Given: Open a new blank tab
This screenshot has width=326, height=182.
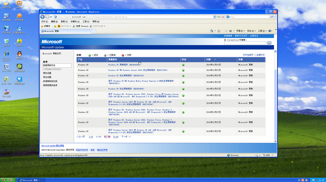Looking at the screenshot, I should click(x=94, y=31).
